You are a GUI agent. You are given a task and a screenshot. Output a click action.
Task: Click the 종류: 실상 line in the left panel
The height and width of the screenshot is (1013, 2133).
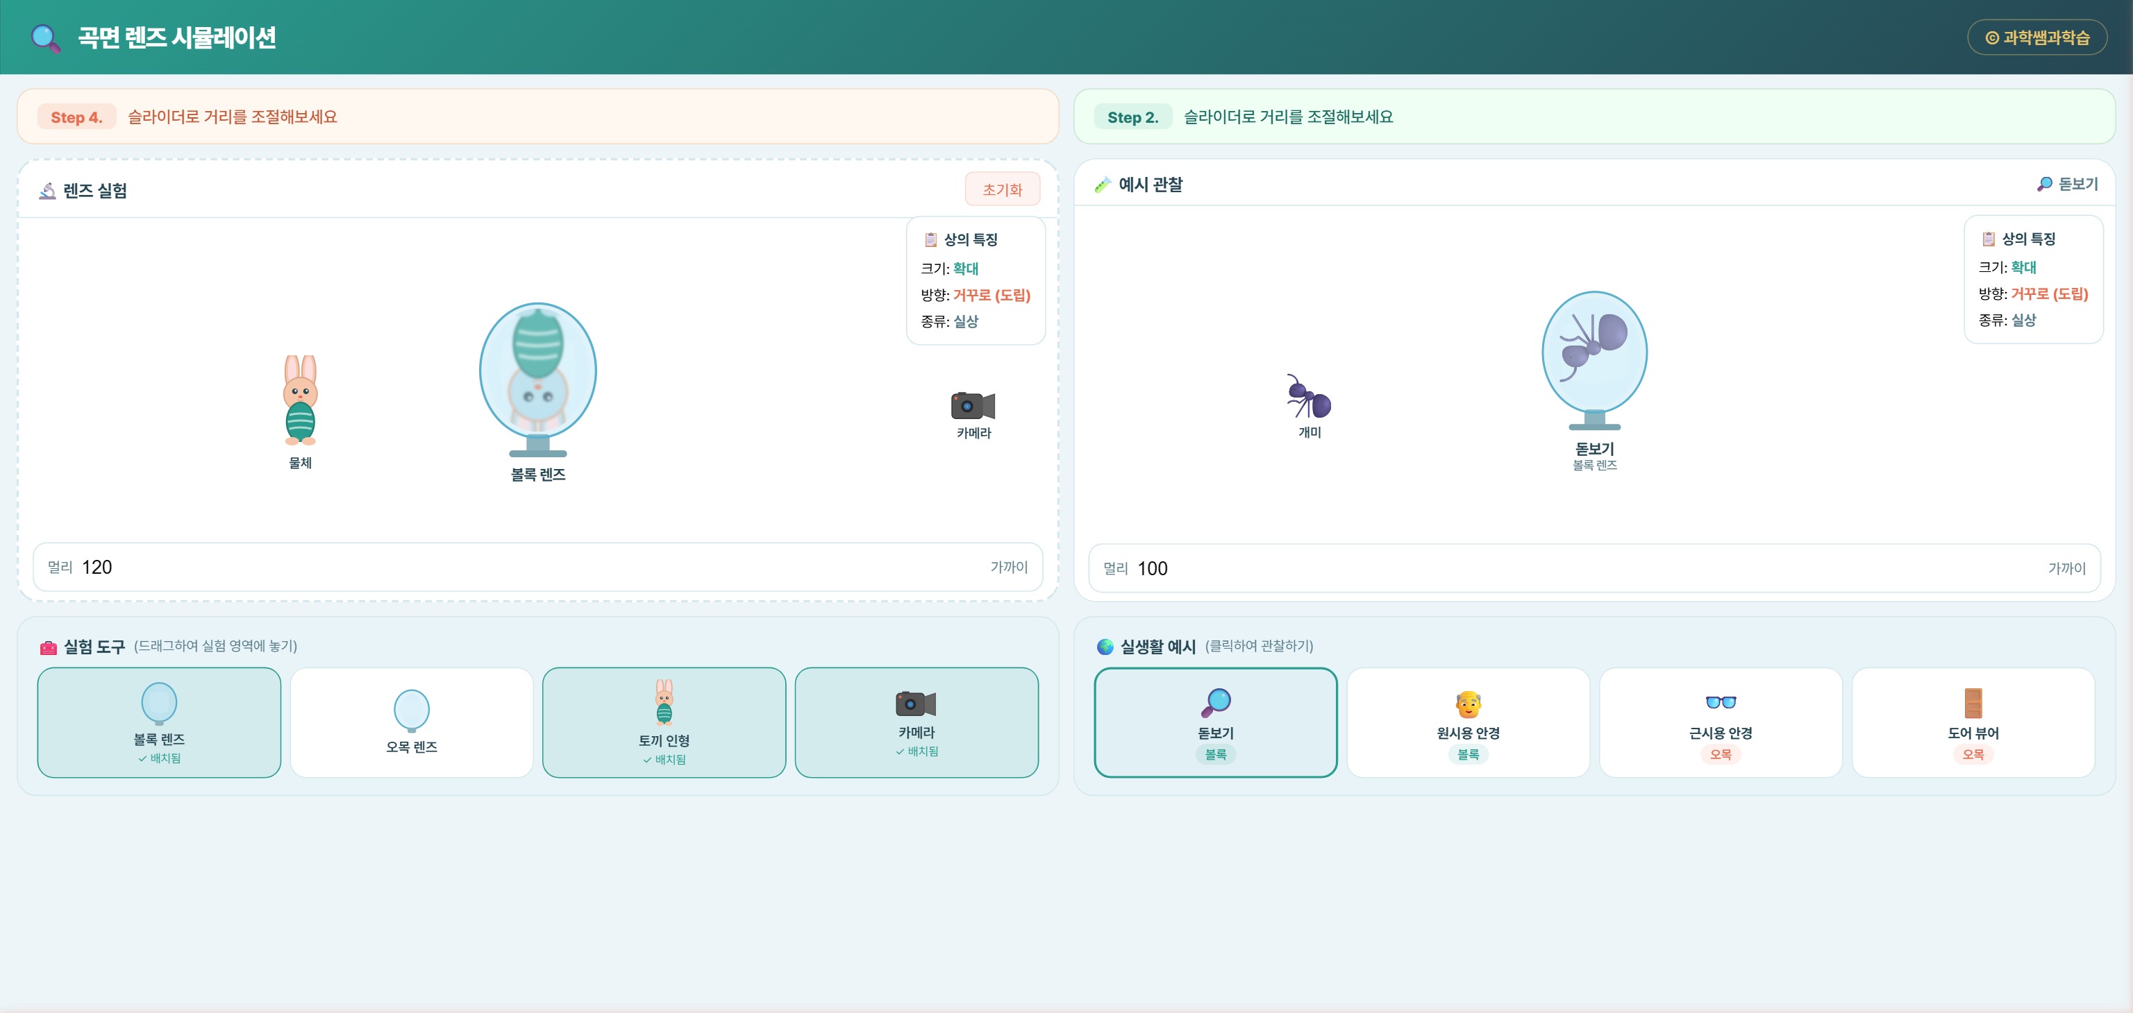point(949,321)
